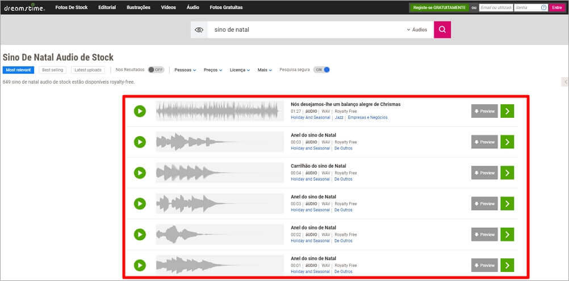Open the Editorial menu item
The width and height of the screenshot is (569, 281).
pyautogui.click(x=107, y=7)
